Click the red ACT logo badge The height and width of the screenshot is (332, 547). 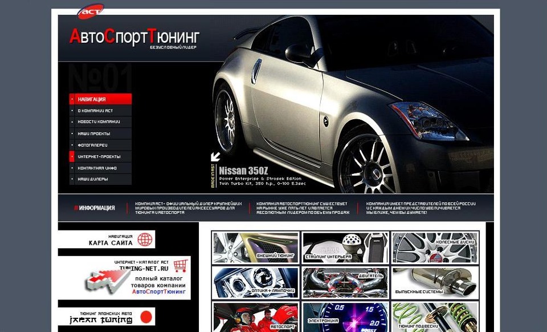click(91, 11)
